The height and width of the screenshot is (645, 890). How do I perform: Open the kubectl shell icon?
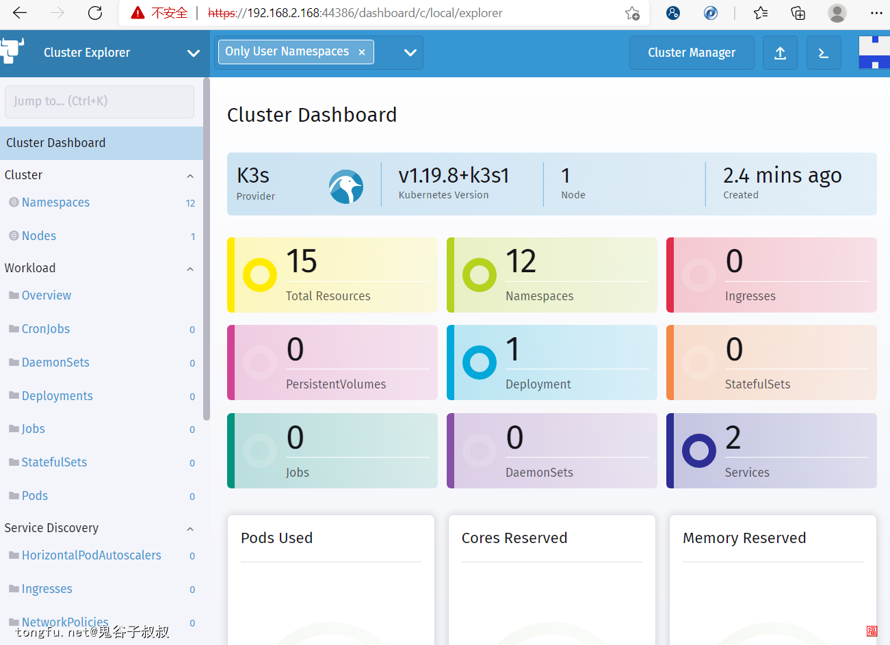point(824,53)
